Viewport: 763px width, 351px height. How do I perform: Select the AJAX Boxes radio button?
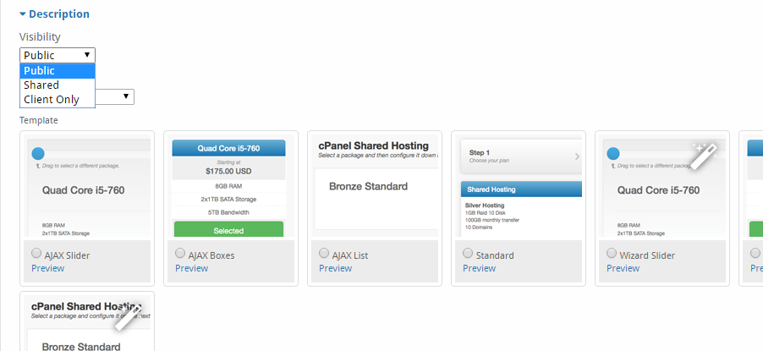(x=180, y=253)
